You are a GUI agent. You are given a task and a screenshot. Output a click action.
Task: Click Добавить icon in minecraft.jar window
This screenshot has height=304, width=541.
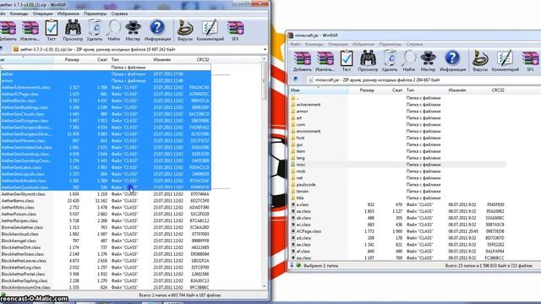(303, 61)
